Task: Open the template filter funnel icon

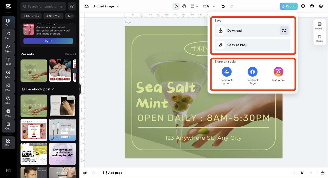Action: click(x=72, y=6)
